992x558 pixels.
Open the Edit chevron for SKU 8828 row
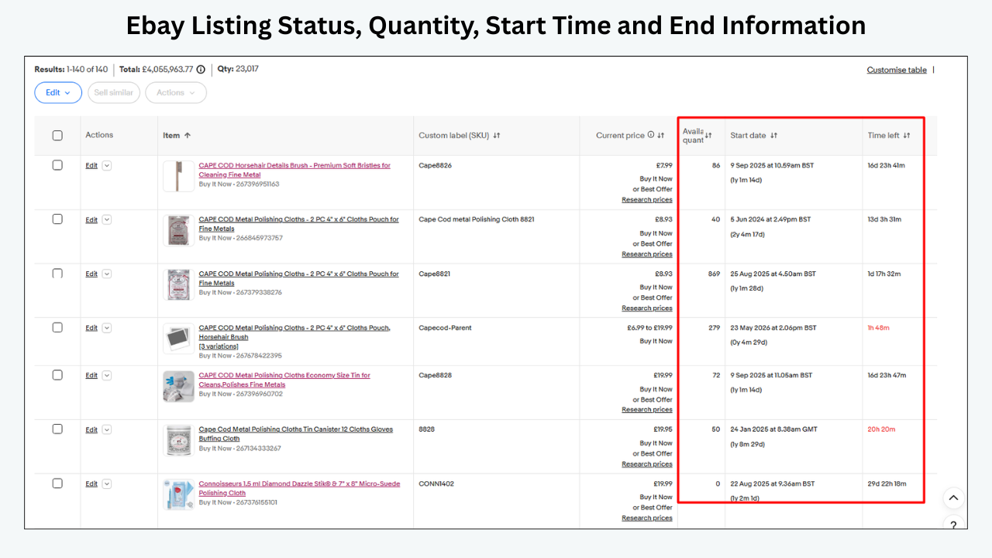pos(107,430)
